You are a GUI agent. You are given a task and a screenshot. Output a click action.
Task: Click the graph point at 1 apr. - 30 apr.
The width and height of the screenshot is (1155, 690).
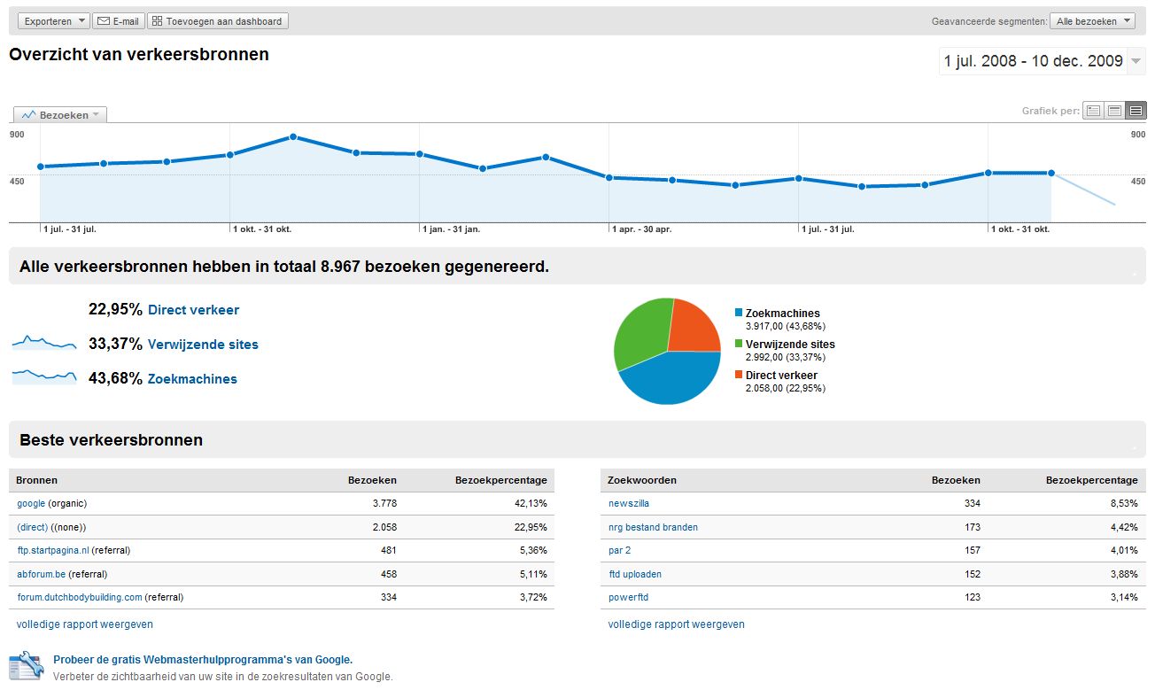pyautogui.click(x=609, y=177)
